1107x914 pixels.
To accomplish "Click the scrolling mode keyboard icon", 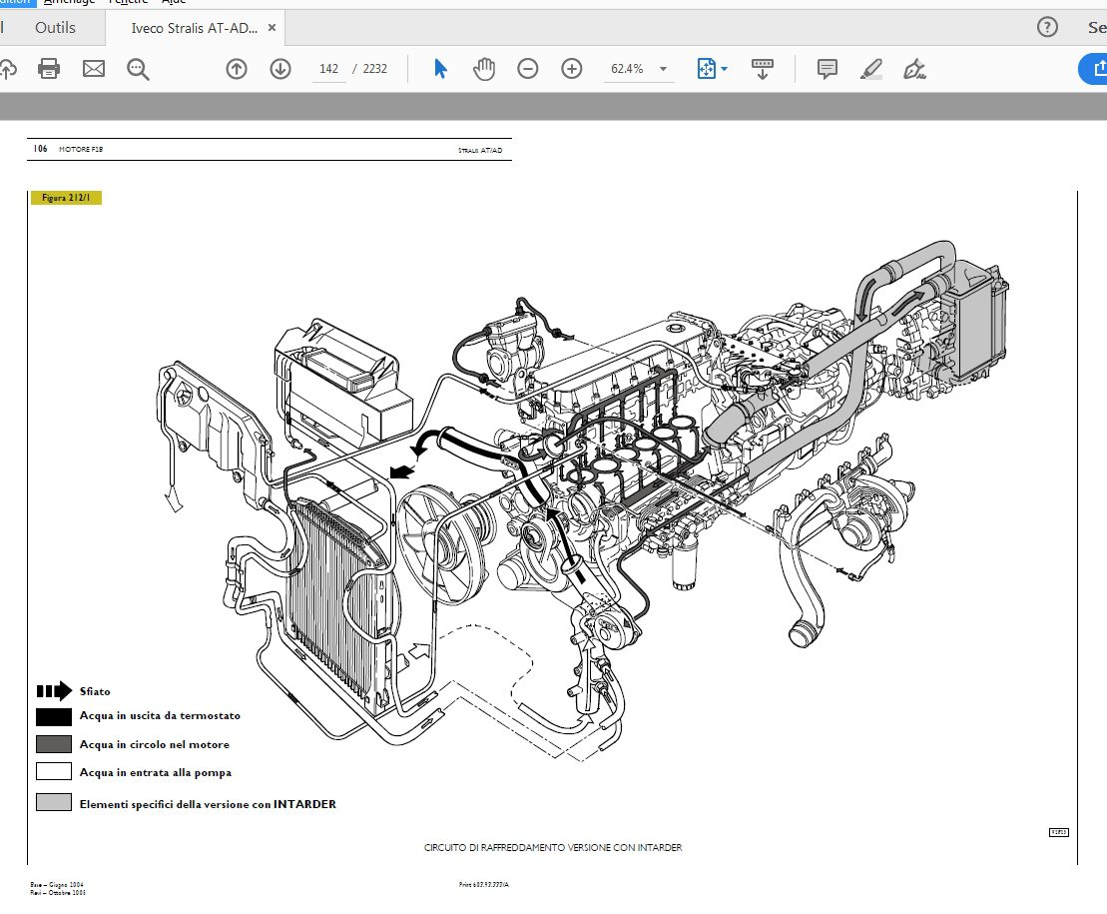I will coord(762,69).
